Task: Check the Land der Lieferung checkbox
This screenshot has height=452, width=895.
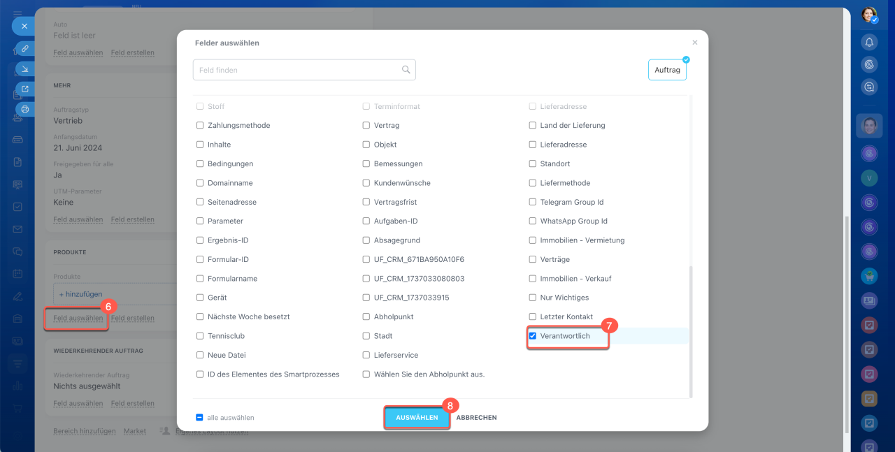Action: tap(533, 126)
